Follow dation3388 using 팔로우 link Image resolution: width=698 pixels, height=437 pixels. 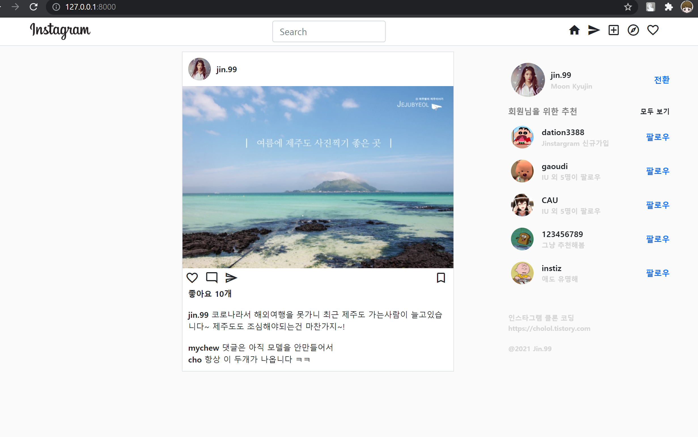click(x=657, y=137)
